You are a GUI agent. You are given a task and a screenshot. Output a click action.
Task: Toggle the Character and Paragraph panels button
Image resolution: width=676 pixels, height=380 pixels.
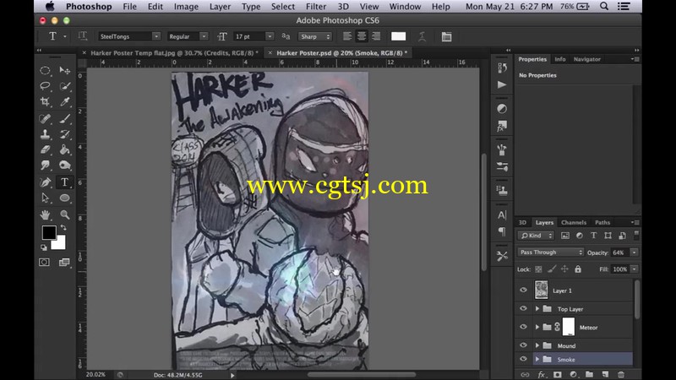pos(447,36)
